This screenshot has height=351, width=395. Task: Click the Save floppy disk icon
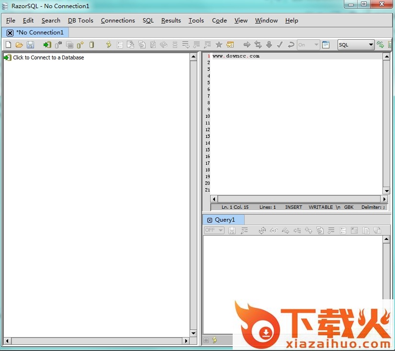[x=30, y=45]
